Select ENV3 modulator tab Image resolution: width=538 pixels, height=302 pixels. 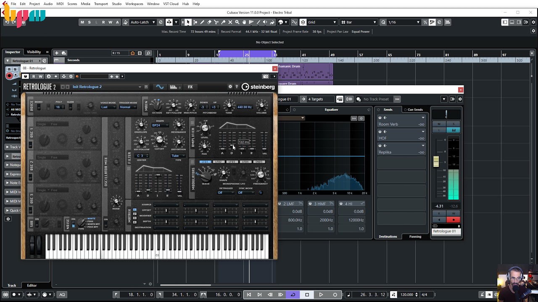(259, 162)
